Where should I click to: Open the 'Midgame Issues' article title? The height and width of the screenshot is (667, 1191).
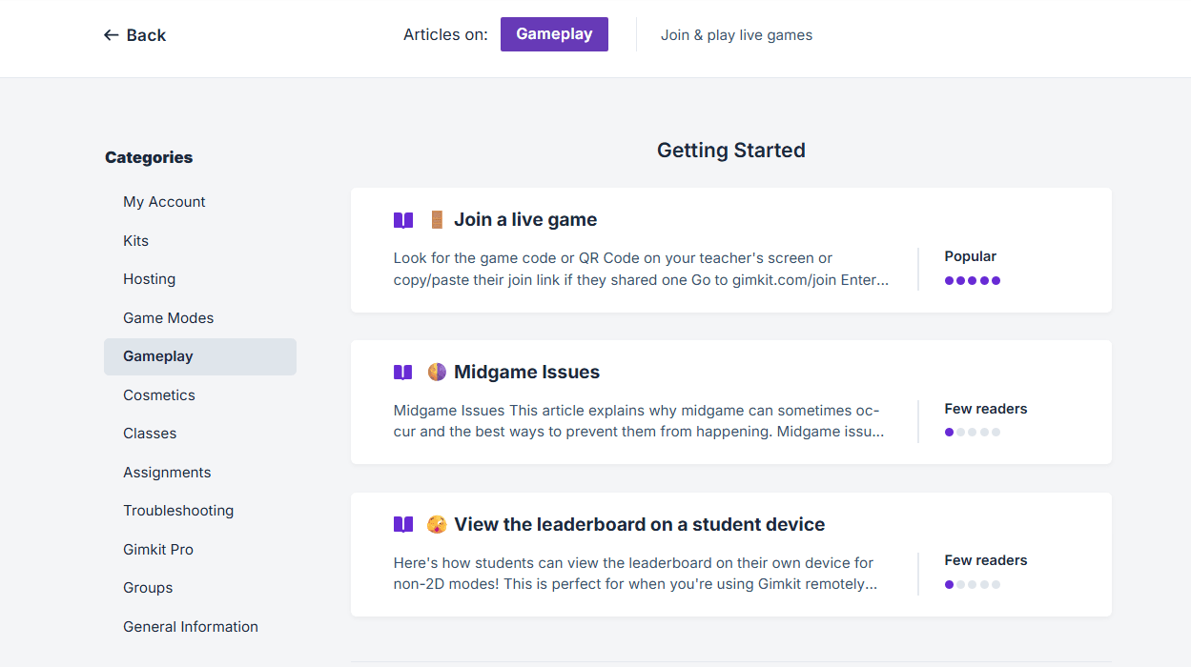(x=525, y=372)
